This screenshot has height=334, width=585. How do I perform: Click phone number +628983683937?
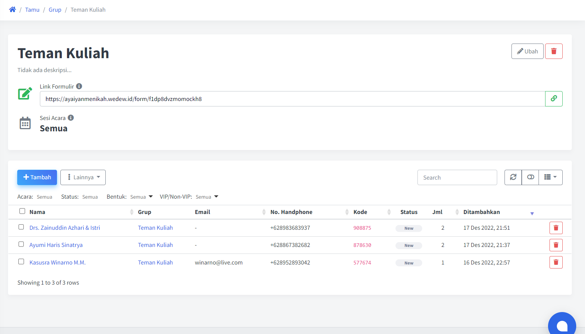290,228
